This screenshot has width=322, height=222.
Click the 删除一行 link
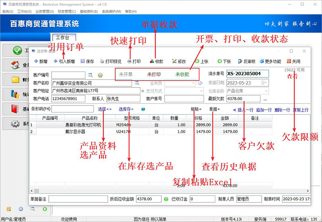click(282, 110)
